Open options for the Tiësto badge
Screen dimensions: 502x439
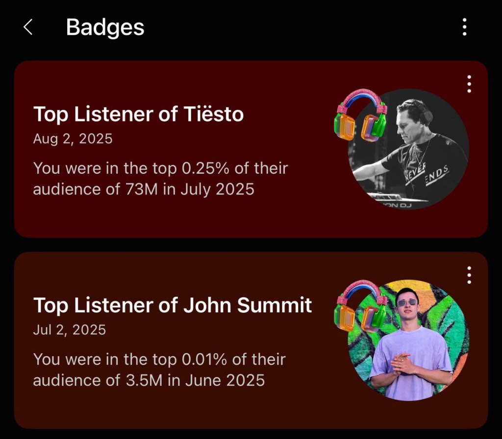(x=469, y=84)
